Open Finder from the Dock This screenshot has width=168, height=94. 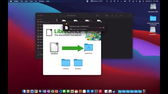point(24,91)
